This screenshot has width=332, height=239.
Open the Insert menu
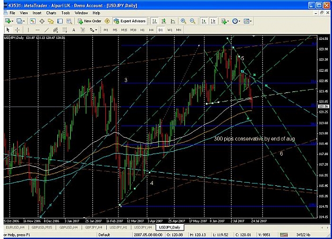[37, 13]
